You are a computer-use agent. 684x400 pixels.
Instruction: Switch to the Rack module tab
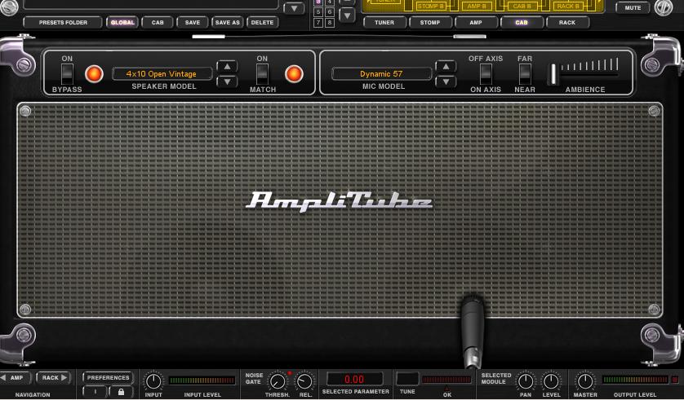567,22
